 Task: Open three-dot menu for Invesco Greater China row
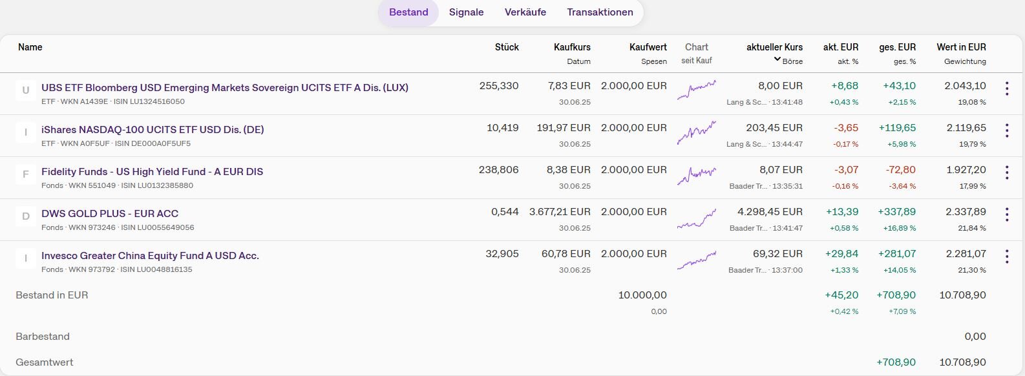coord(1006,257)
